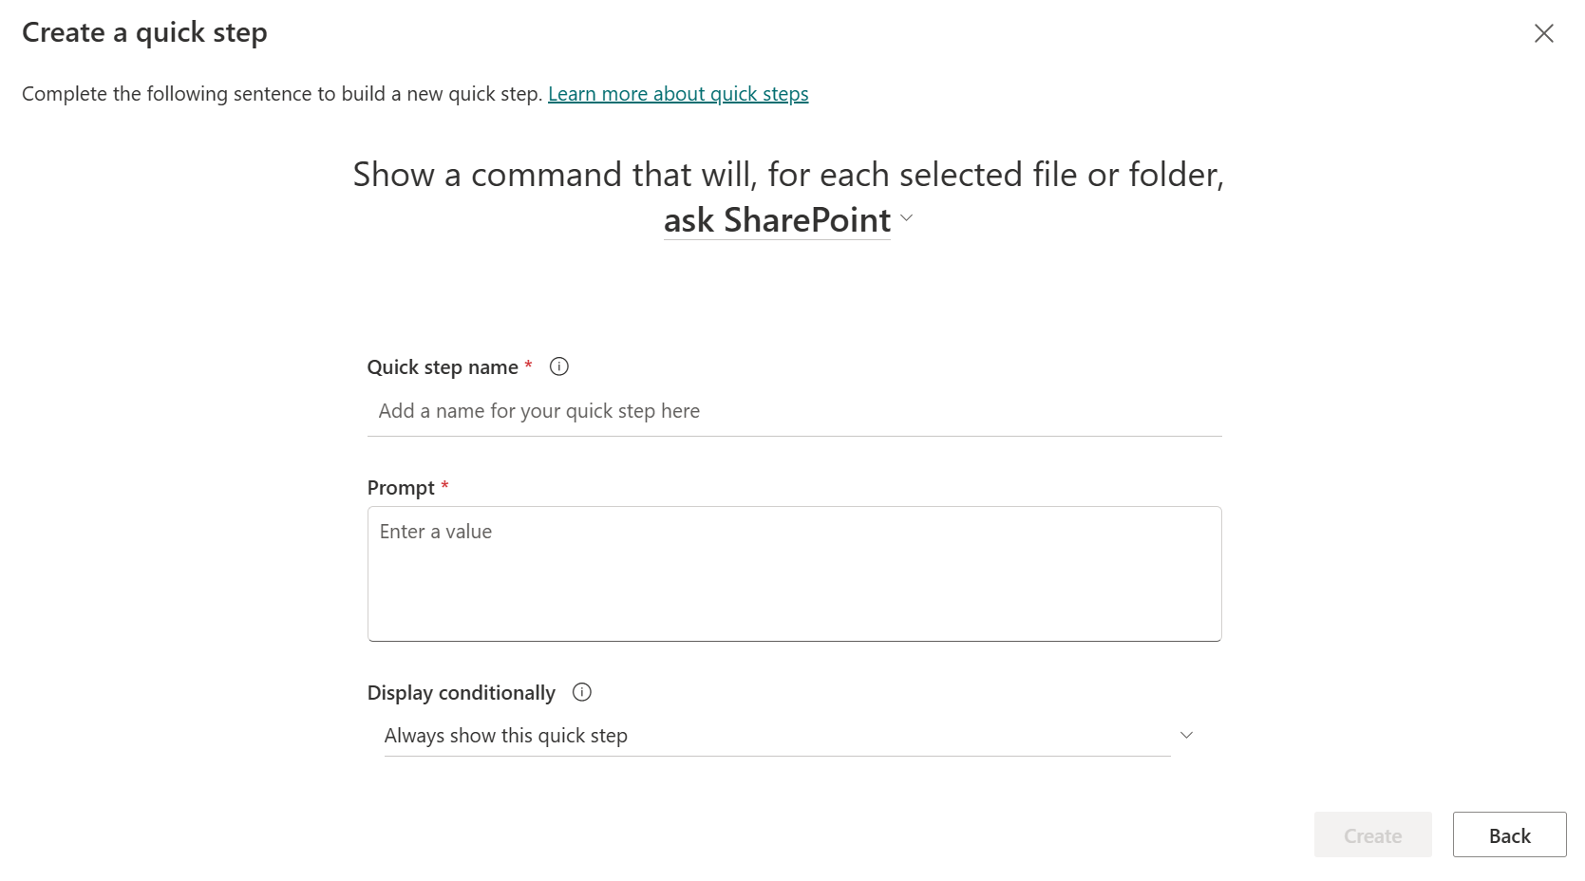Click the Create a quick step heading
This screenshot has width=1585, height=881.
pos(144,33)
